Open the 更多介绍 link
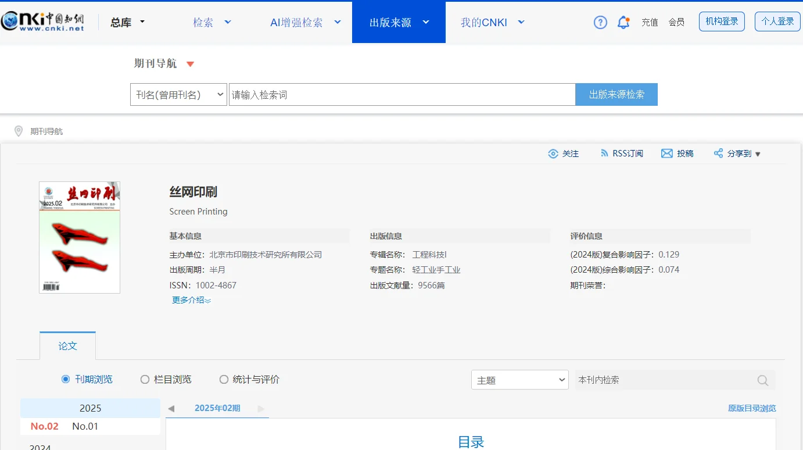Viewport: 803px width, 450px height. click(191, 300)
